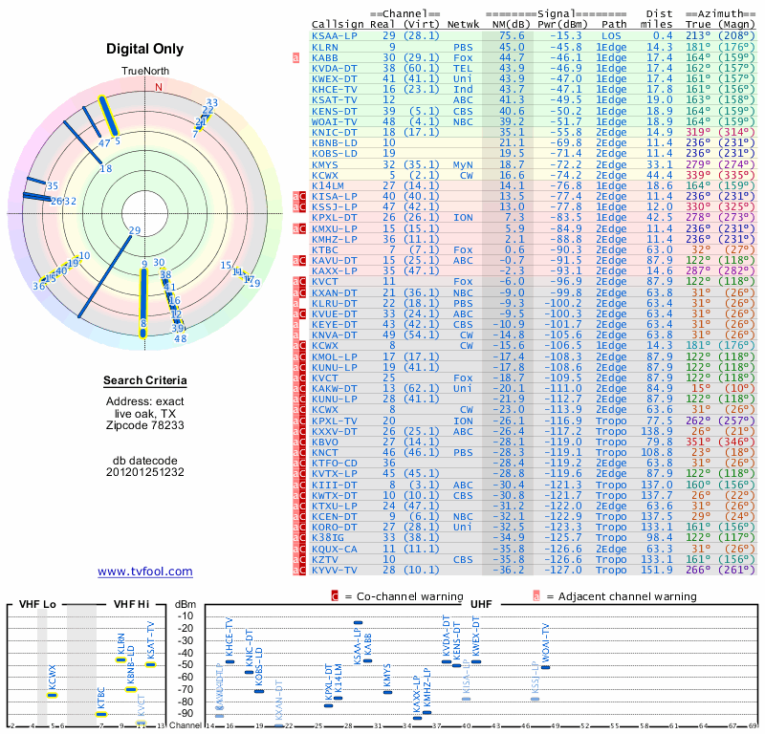The width and height of the screenshot is (765, 734).
Task: Open the KAKW-DT callsign
Action: coord(334,389)
